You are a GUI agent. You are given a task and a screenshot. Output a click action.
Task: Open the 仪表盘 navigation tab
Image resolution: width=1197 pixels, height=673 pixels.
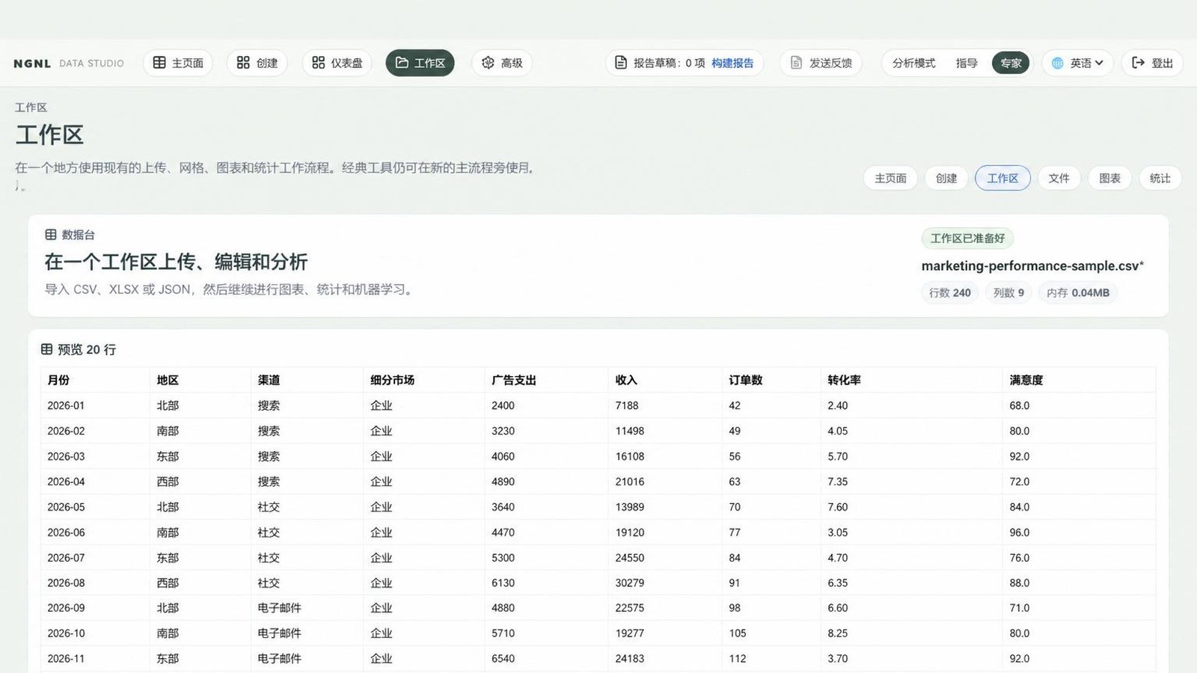pos(337,63)
